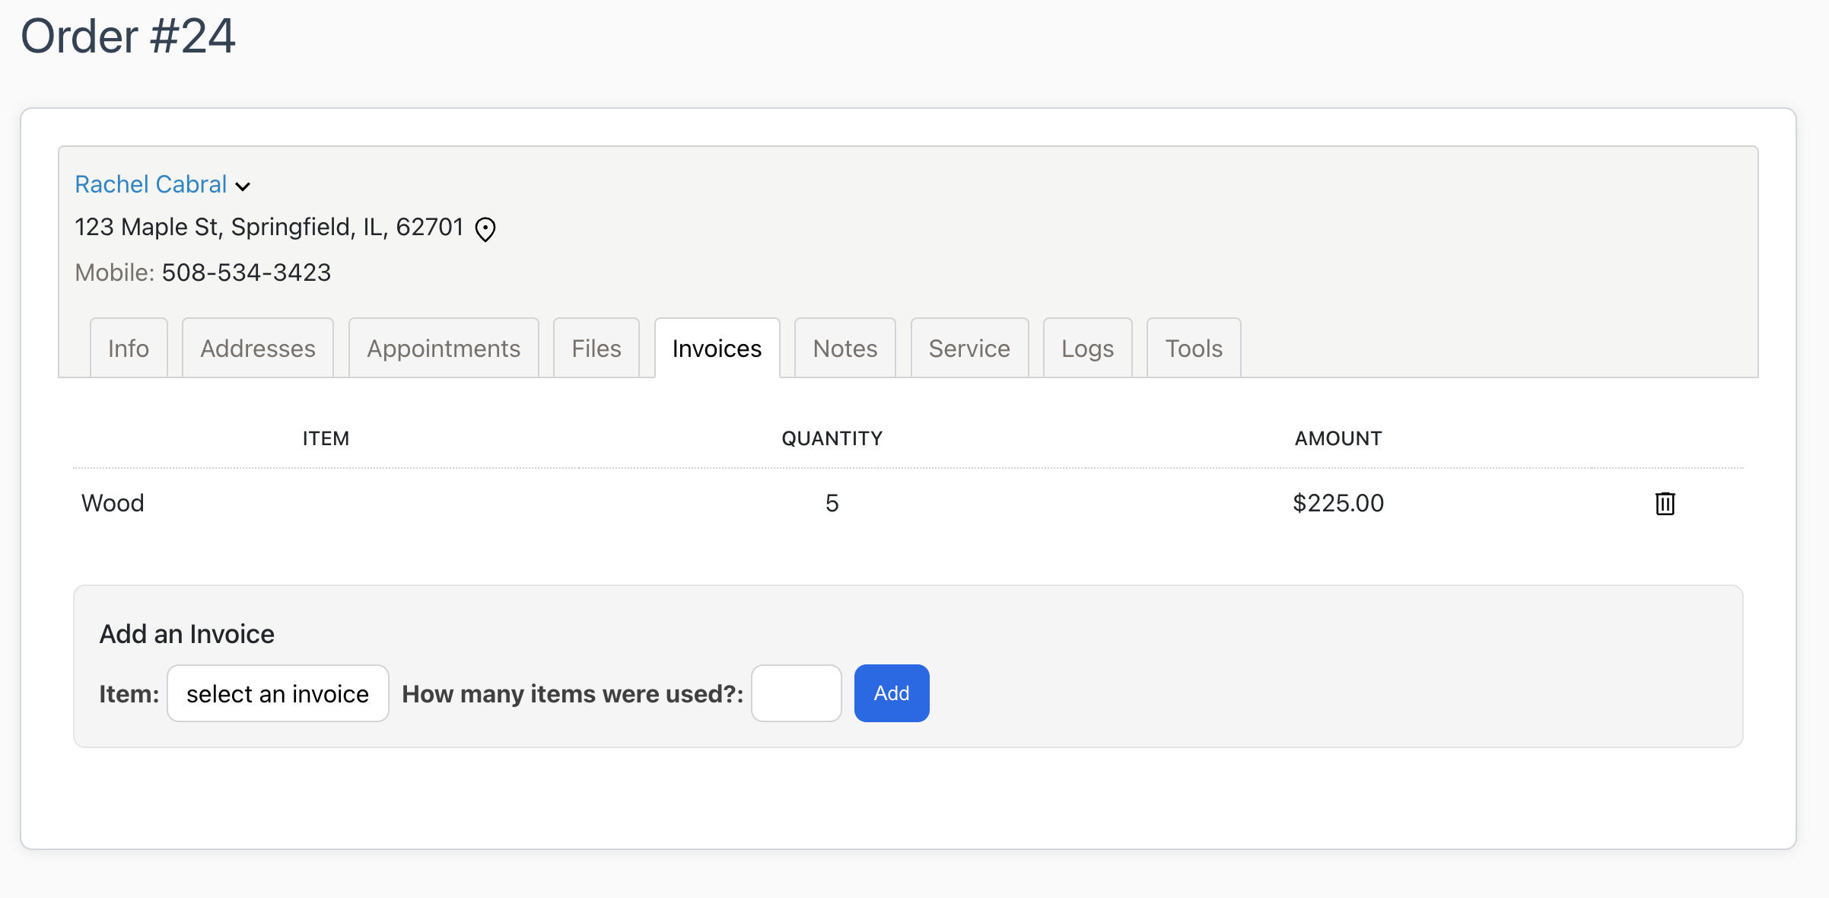Navigate to the Info tab
Image resolution: width=1829 pixels, height=898 pixels.
point(129,348)
